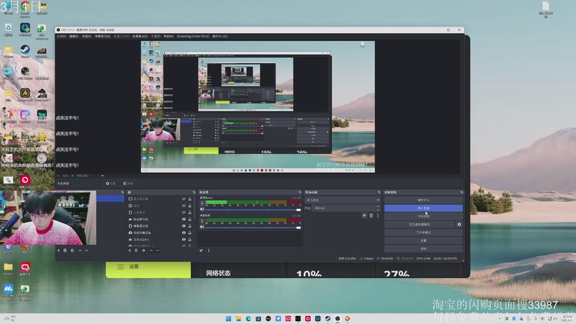The image size is (576, 324).
Task: Toggle visibility of 视频采集设备 source
Action: [184, 233]
